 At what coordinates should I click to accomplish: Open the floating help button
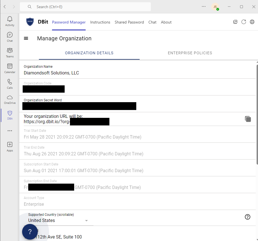(30, 232)
